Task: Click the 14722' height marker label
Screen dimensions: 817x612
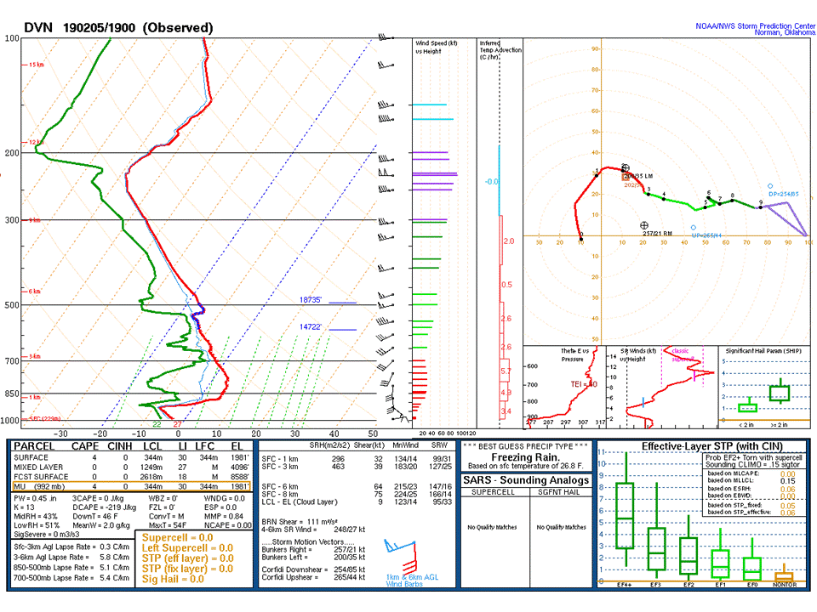Action: [x=311, y=327]
